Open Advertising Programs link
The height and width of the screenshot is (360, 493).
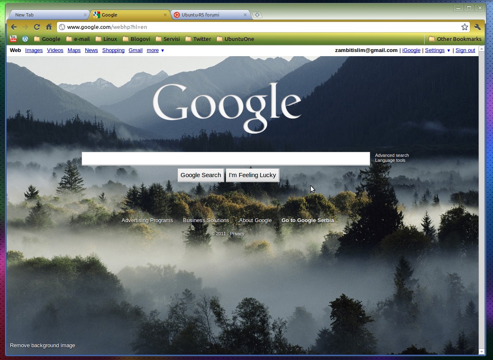[147, 220]
